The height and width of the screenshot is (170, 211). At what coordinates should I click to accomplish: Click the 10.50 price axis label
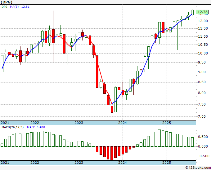pos(203,45)
